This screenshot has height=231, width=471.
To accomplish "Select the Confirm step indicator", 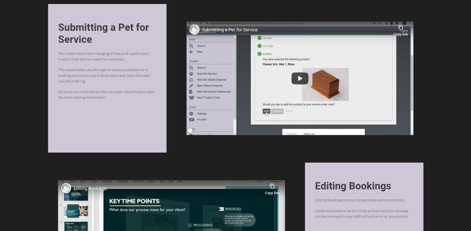I will click(259, 54).
